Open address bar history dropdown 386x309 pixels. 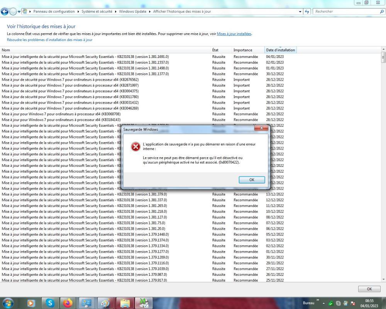point(300,12)
